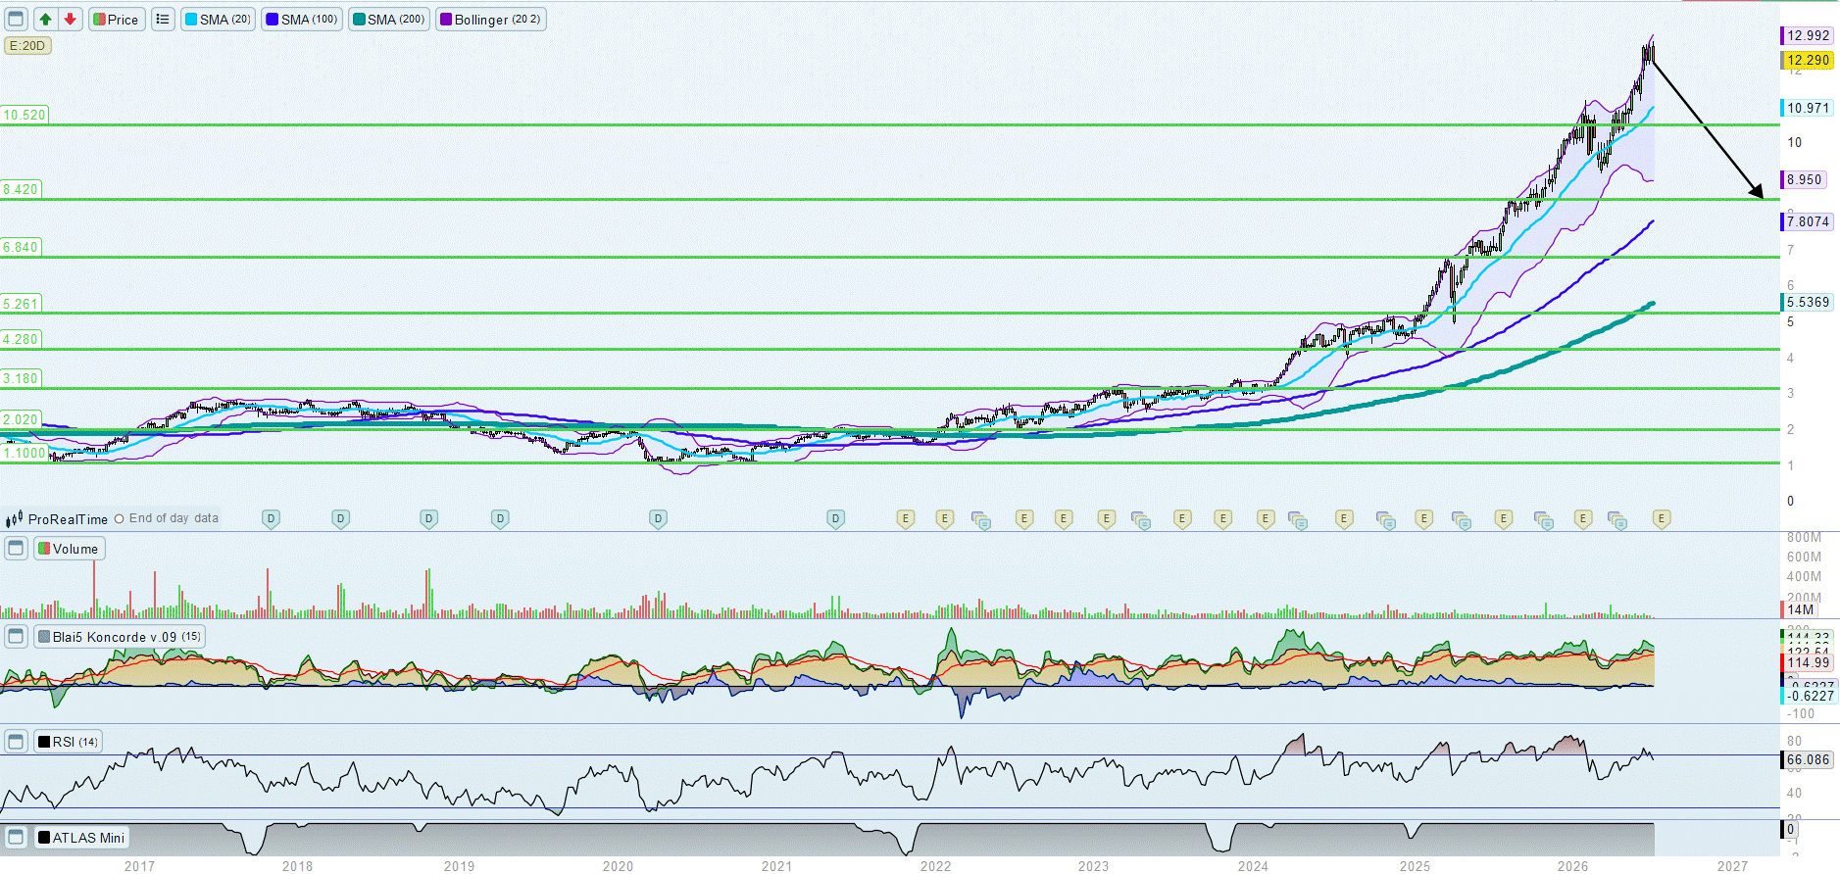Click the 2020 label on the time axis
1840x874 pixels.
(618, 866)
